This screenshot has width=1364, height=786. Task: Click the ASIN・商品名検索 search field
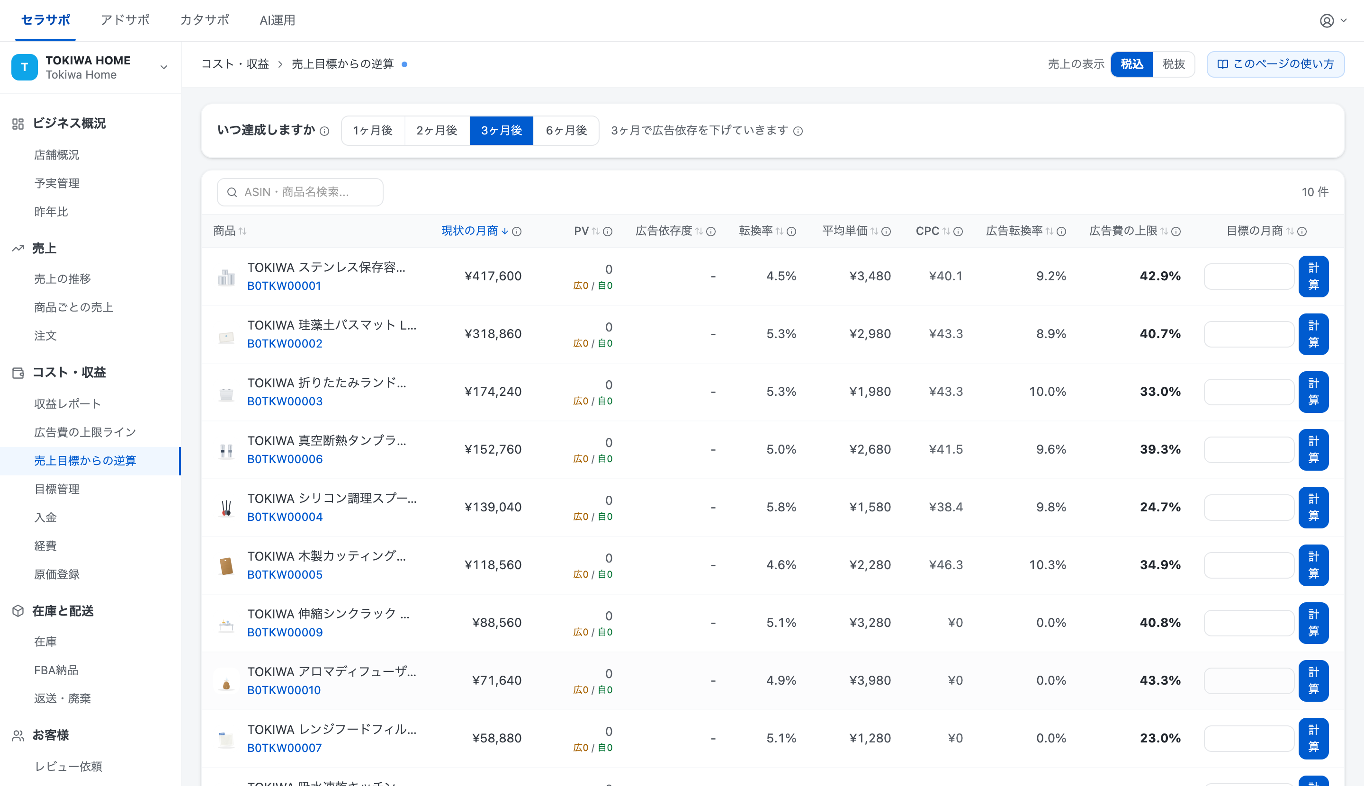pos(300,192)
